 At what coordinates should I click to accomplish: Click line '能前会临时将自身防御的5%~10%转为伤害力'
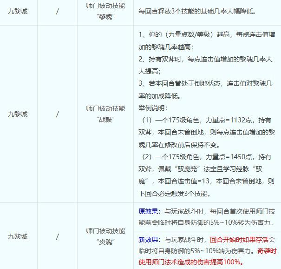[204, 222]
